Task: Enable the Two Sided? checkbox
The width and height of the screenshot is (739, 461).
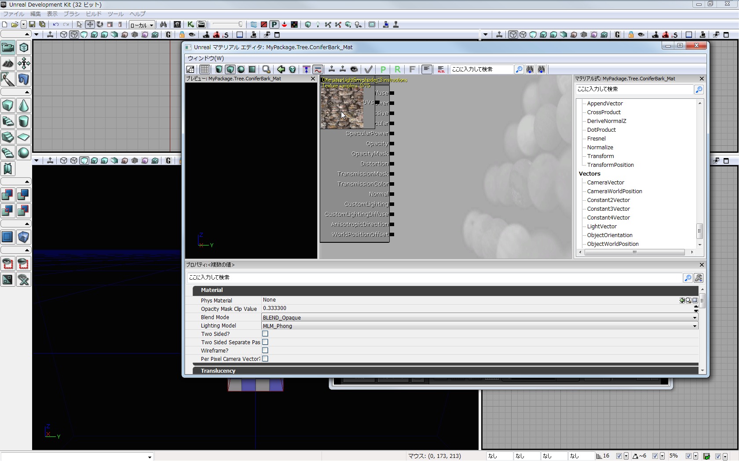Action: [265, 334]
